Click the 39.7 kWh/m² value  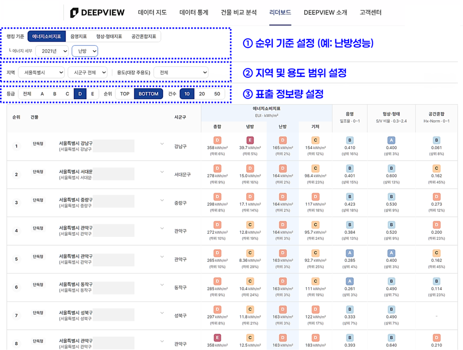click(x=250, y=148)
